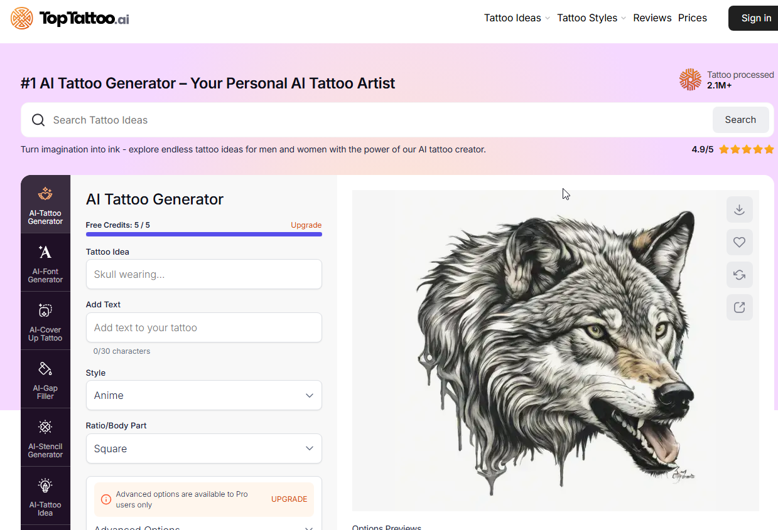Viewport: 778px width, 530px height.
Task: Click the Tattoo Idea input field
Action: [203, 274]
